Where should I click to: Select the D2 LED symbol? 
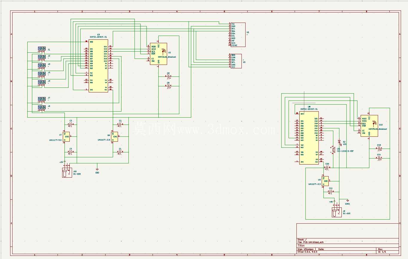339,143
